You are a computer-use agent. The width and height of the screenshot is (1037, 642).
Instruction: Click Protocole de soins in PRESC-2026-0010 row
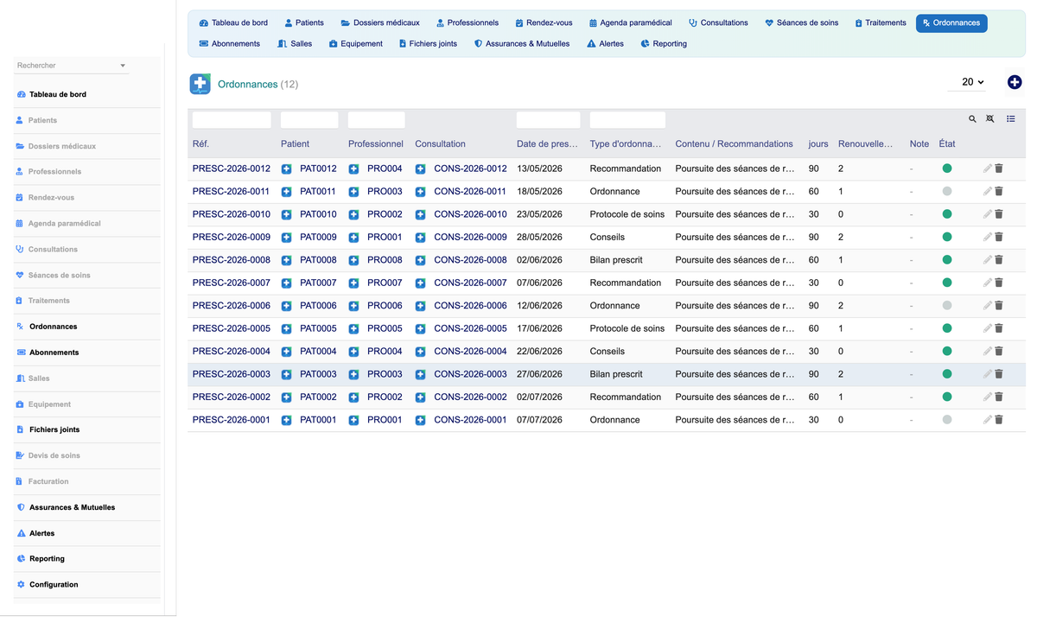coord(627,214)
